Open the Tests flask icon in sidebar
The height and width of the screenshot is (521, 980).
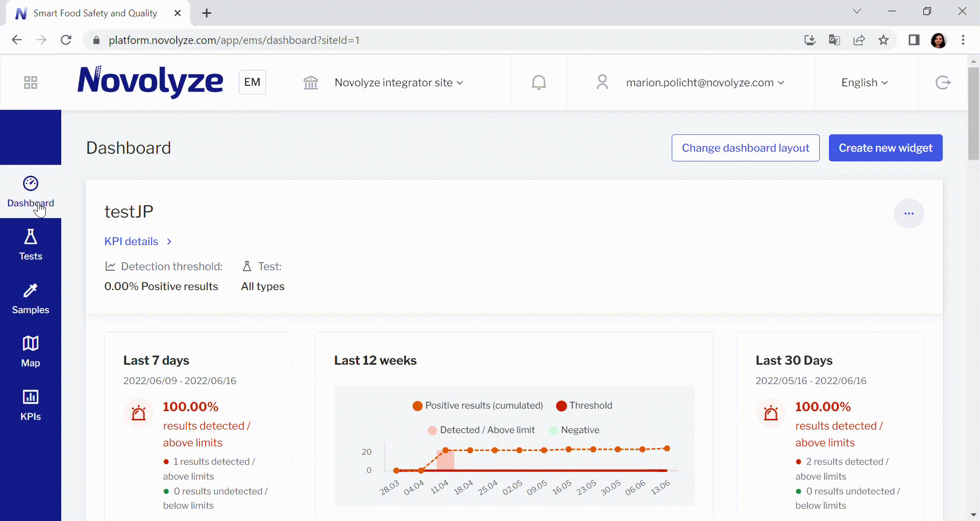point(31,237)
